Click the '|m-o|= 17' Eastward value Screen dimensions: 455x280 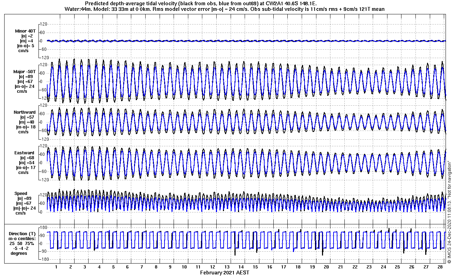click(x=25, y=168)
